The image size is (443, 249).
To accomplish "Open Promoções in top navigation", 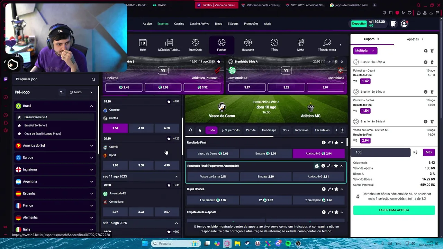I will 251,24.
